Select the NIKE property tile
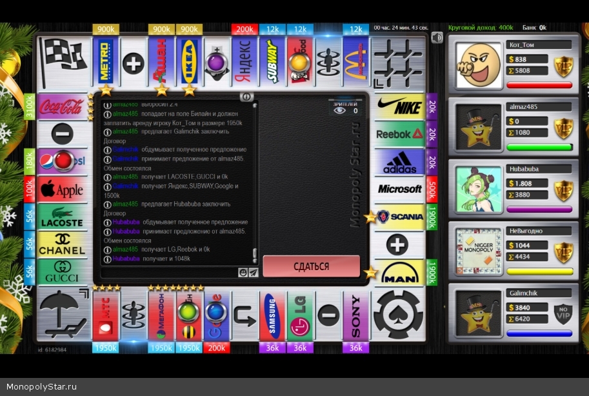Viewport: 589px width, 396px height. tap(399, 106)
